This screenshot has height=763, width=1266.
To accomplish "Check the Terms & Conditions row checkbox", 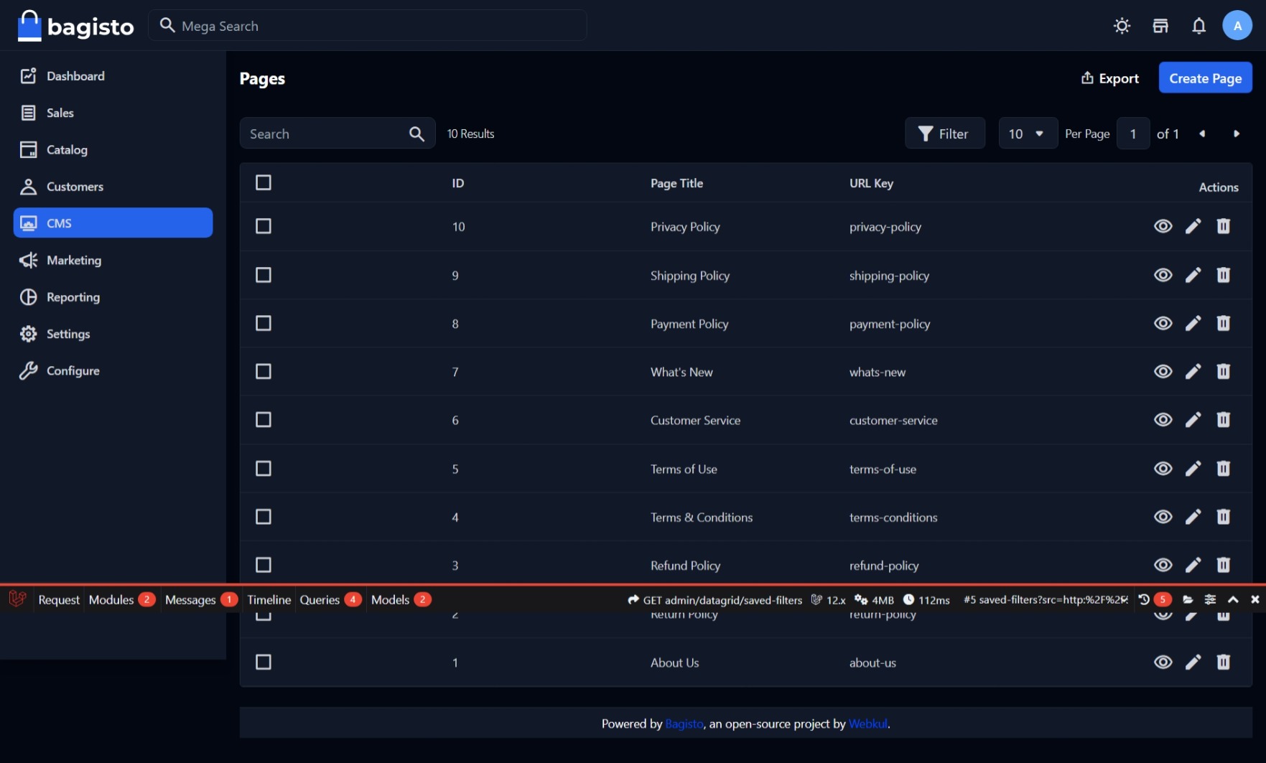I will coord(264,517).
